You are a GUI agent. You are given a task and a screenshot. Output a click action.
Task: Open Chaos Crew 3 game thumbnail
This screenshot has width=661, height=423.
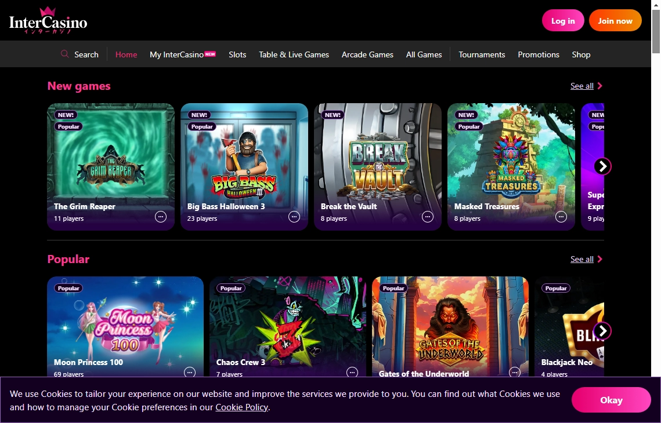287,327
